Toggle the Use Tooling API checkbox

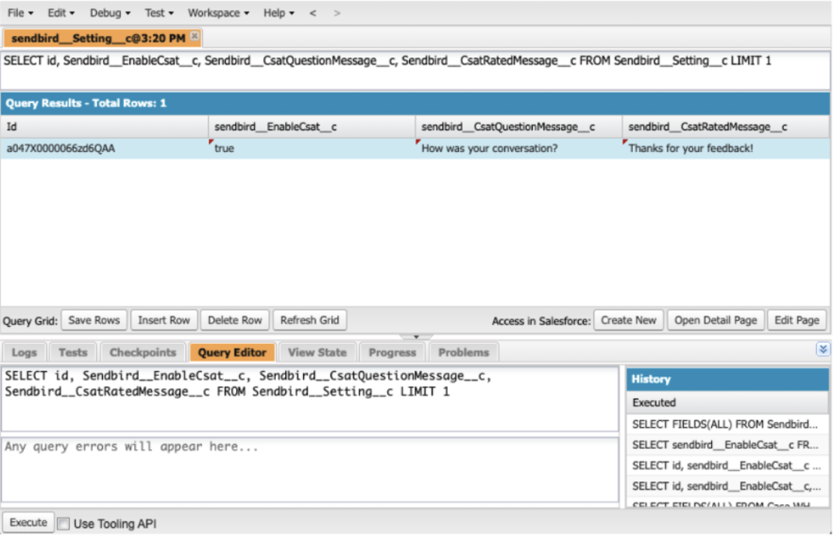tap(64, 523)
